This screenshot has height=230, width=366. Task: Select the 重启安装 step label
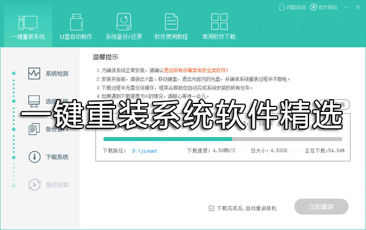point(57,185)
